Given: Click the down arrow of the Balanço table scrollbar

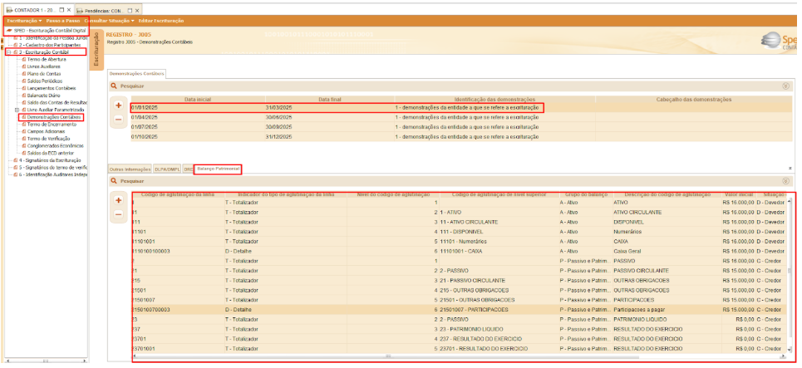Looking at the screenshot, I should coord(790,349).
